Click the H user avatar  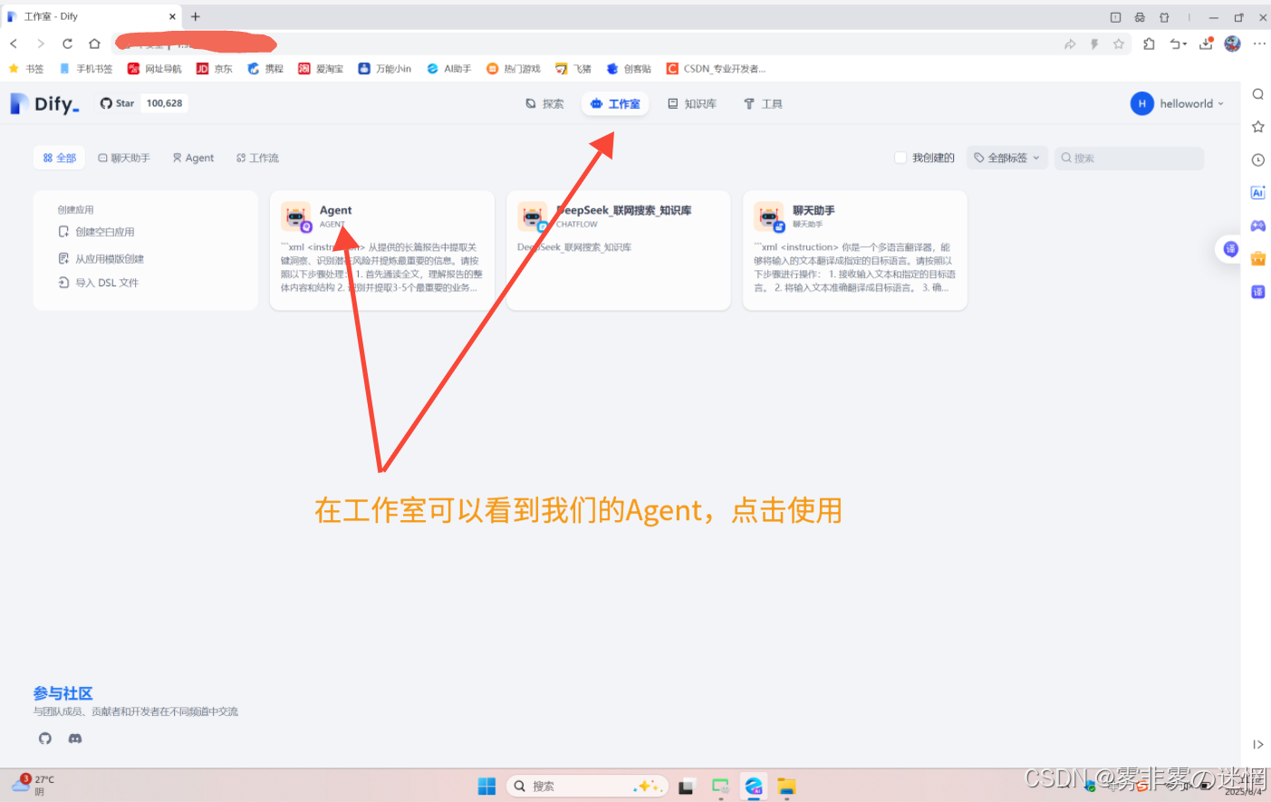coord(1142,103)
